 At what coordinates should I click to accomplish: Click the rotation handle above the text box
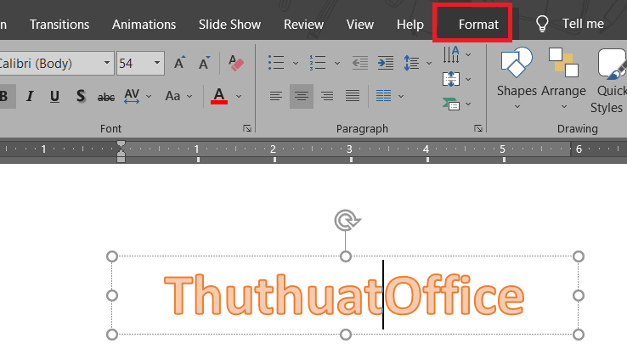click(347, 220)
